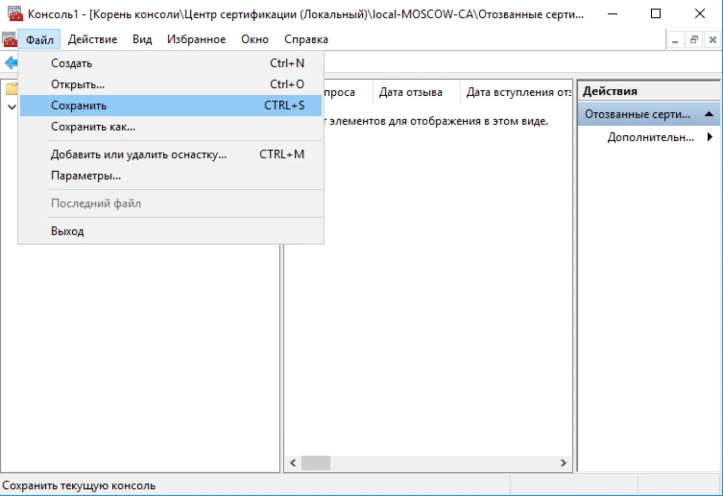
Task: Click the MMC toolbox icon beside Файл menu
Action: pyautogui.click(x=9, y=39)
